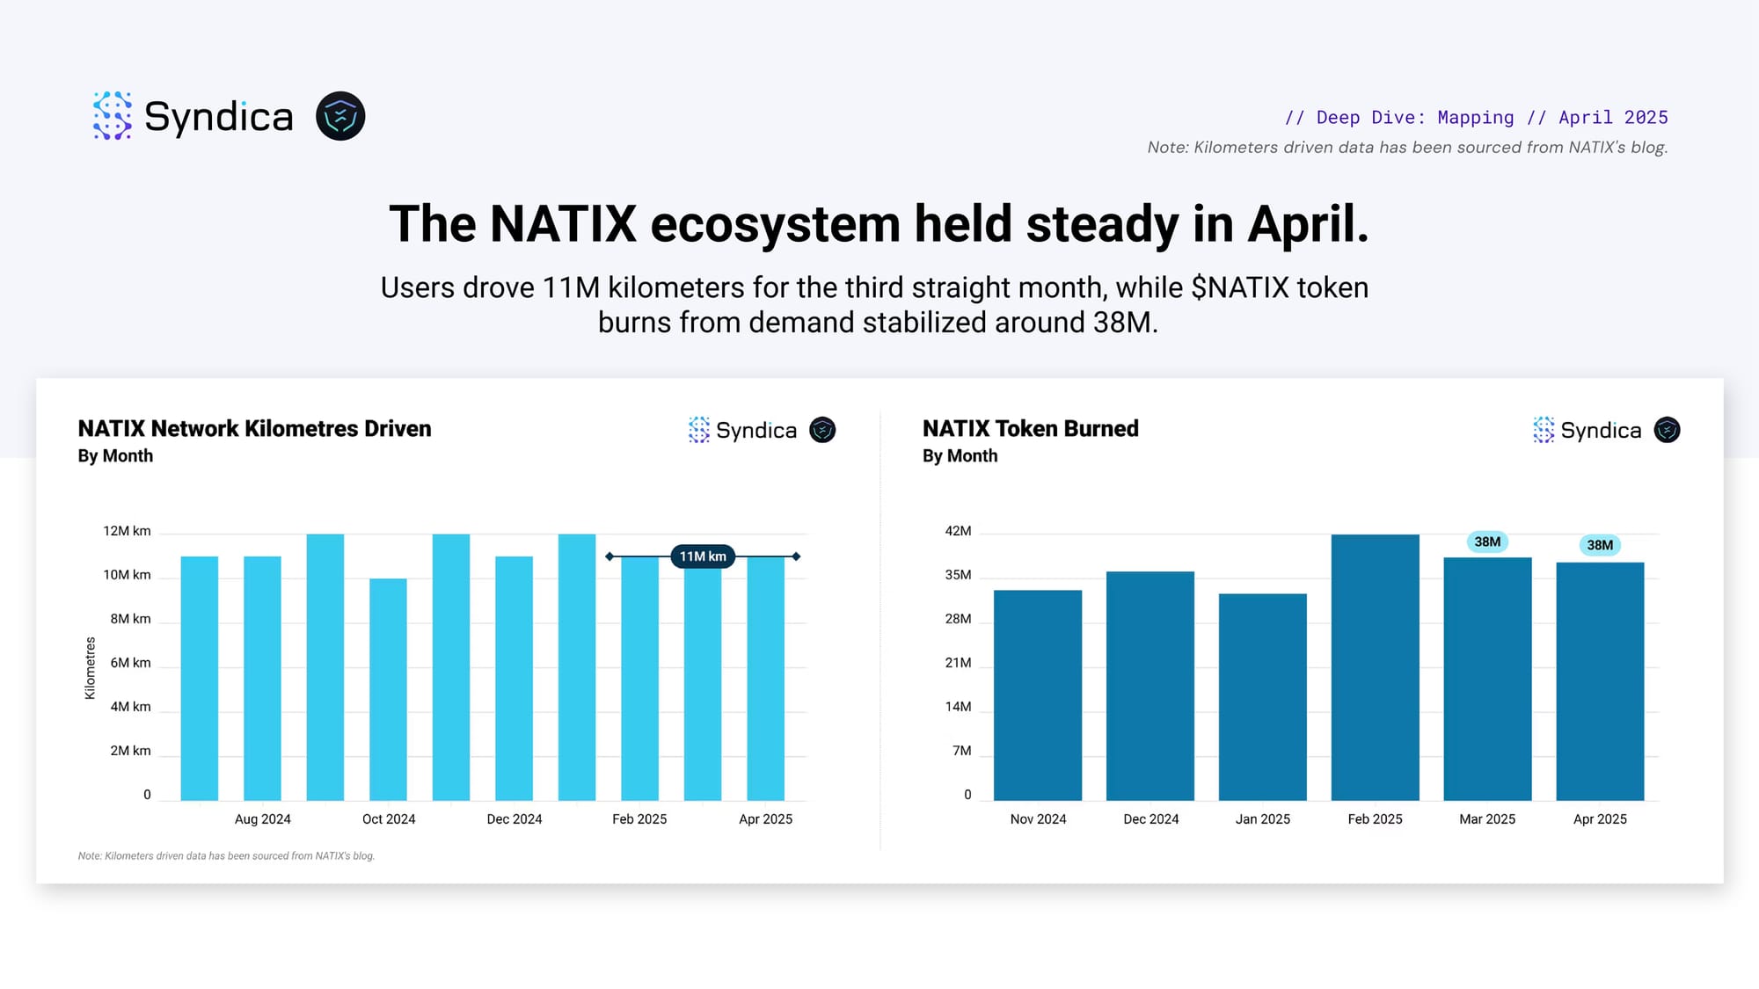Image resolution: width=1759 pixels, height=989 pixels.
Task: Click the Dec 2024 bar in kilometres chart
Action: pyautogui.click(x=514, y=678)
